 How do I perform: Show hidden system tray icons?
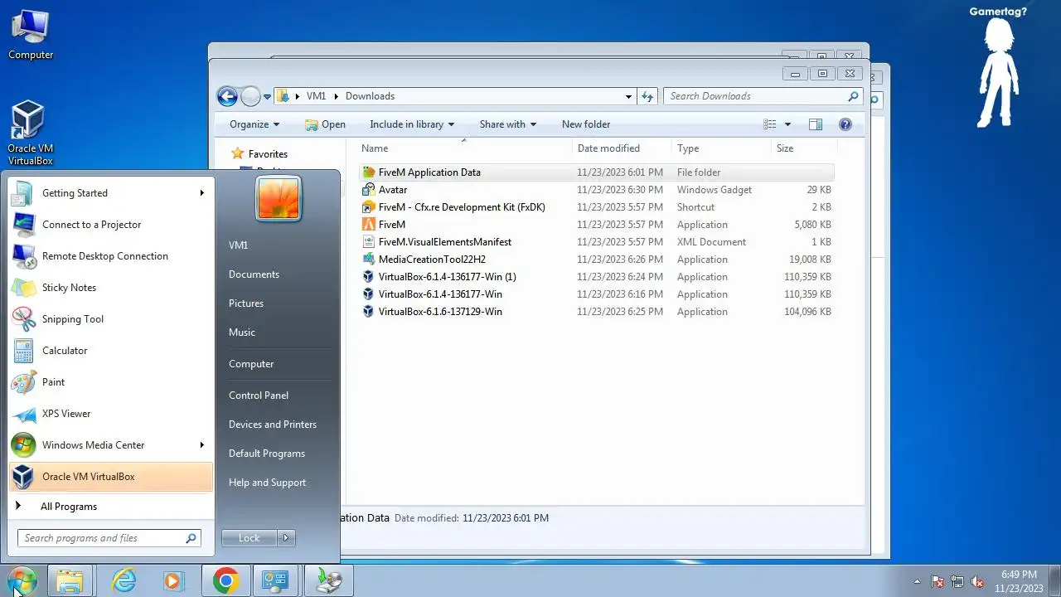pos(917,581)
